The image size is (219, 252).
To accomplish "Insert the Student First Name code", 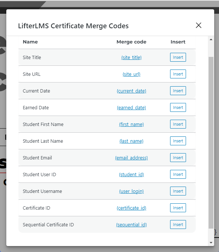I will [178, 124].
